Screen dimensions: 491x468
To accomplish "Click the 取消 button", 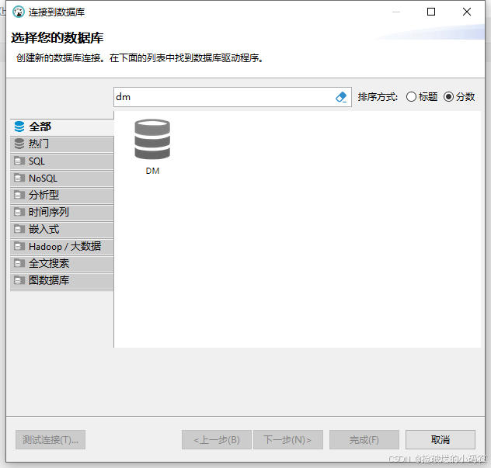I will pyautogui.click(x=441, y=440).
